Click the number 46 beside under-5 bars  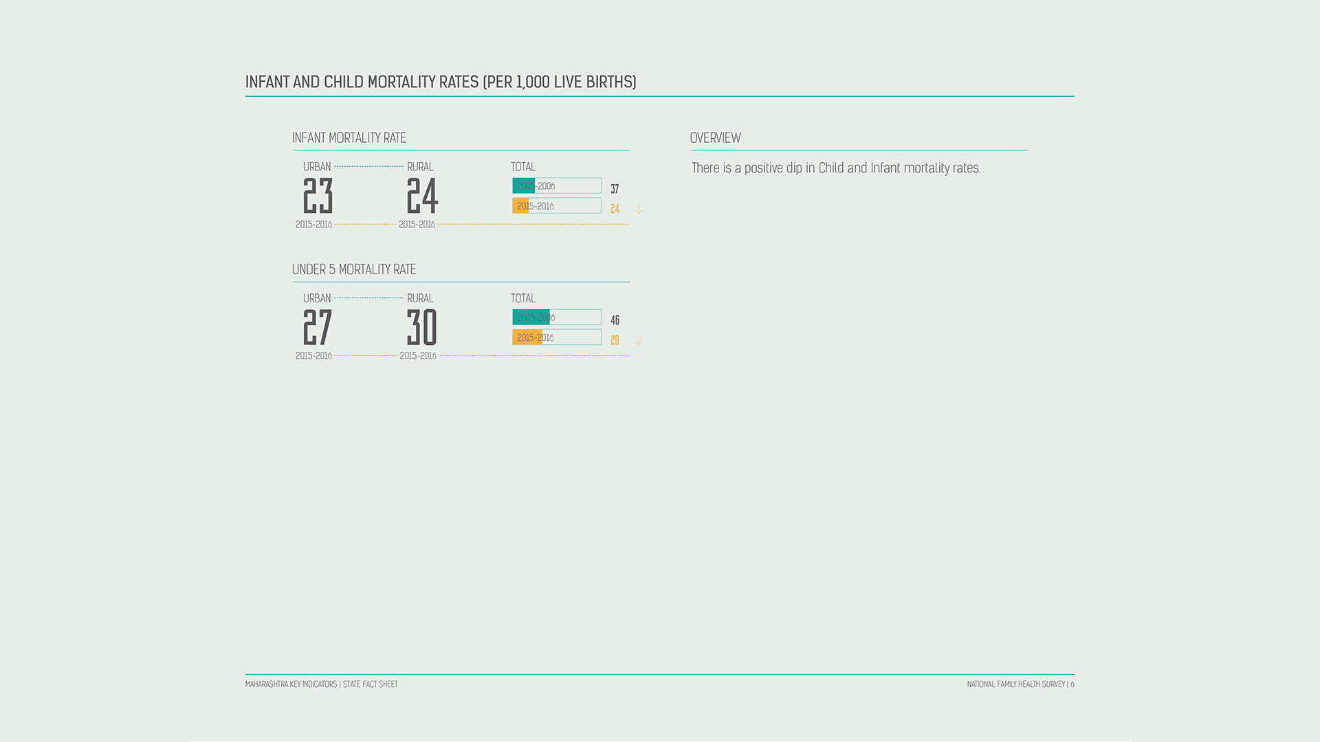(x=615, y=321)
